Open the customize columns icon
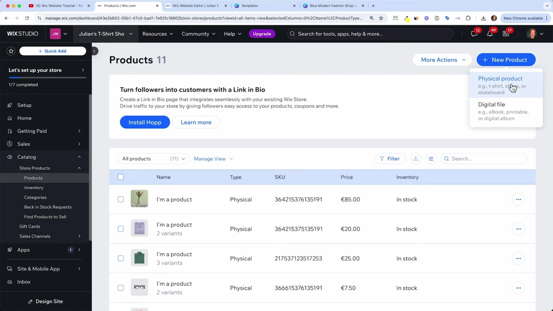Viewport: 553px width, 311px height. (x=431, y=159)
